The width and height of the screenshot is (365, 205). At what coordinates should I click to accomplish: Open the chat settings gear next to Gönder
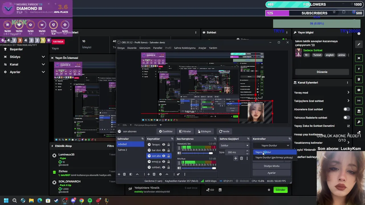pos(269,190)
